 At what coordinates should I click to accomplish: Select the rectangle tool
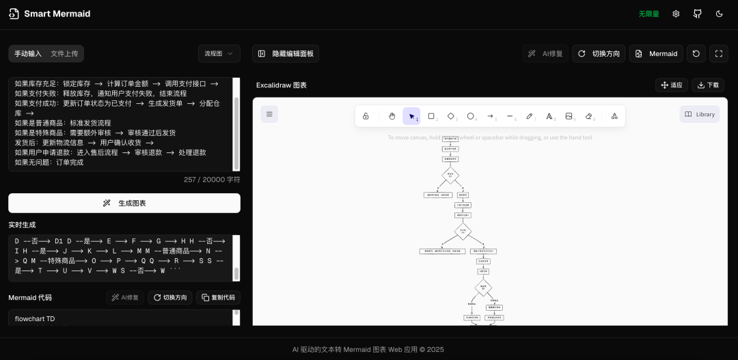(x=431, y=116)
